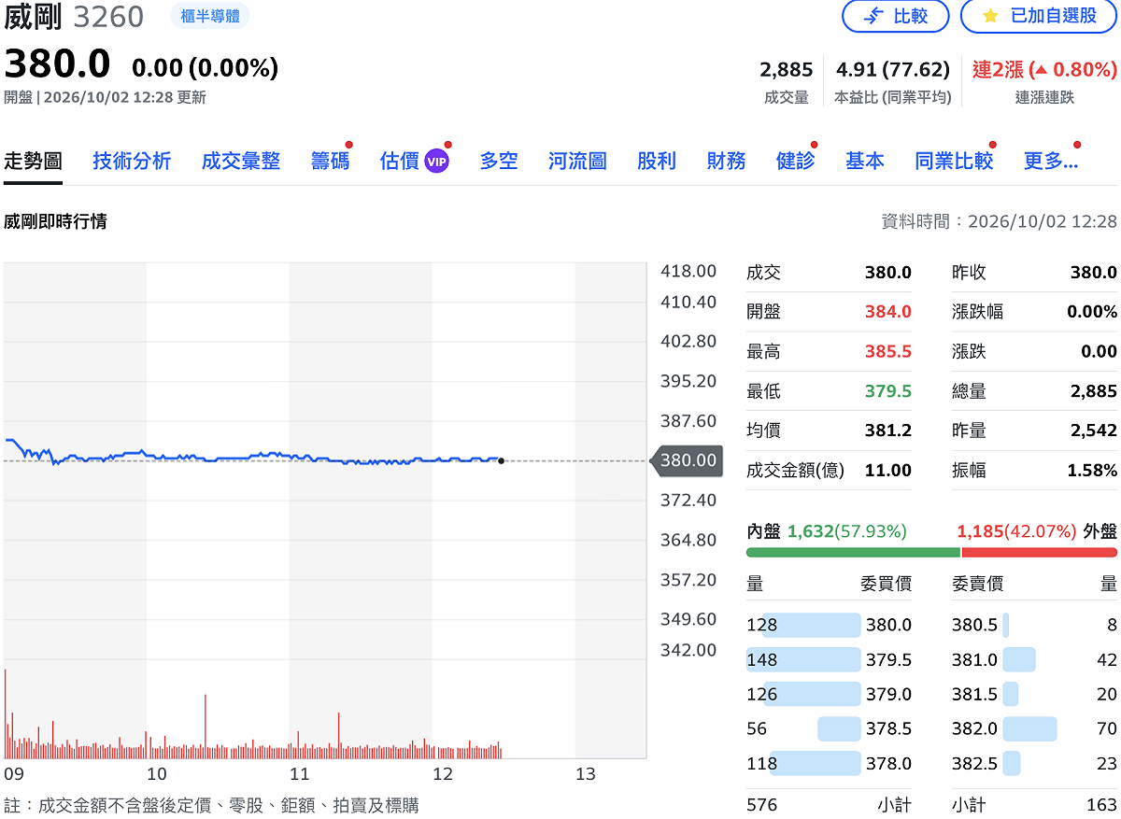1121x819 pixels.
Task: Expand the 更多... menu
Action: click(1051, 161)
